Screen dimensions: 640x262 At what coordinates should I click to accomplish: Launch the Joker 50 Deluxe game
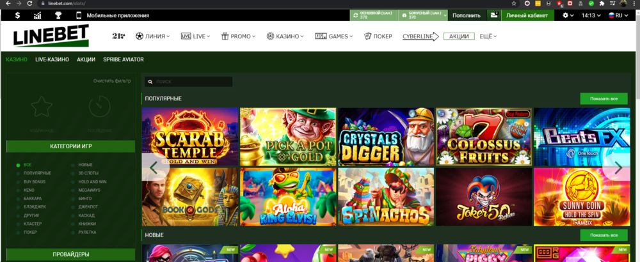click(484, 197)
